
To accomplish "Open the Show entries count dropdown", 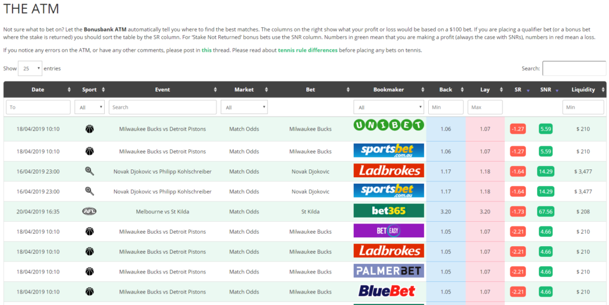I will coord(30,68).
